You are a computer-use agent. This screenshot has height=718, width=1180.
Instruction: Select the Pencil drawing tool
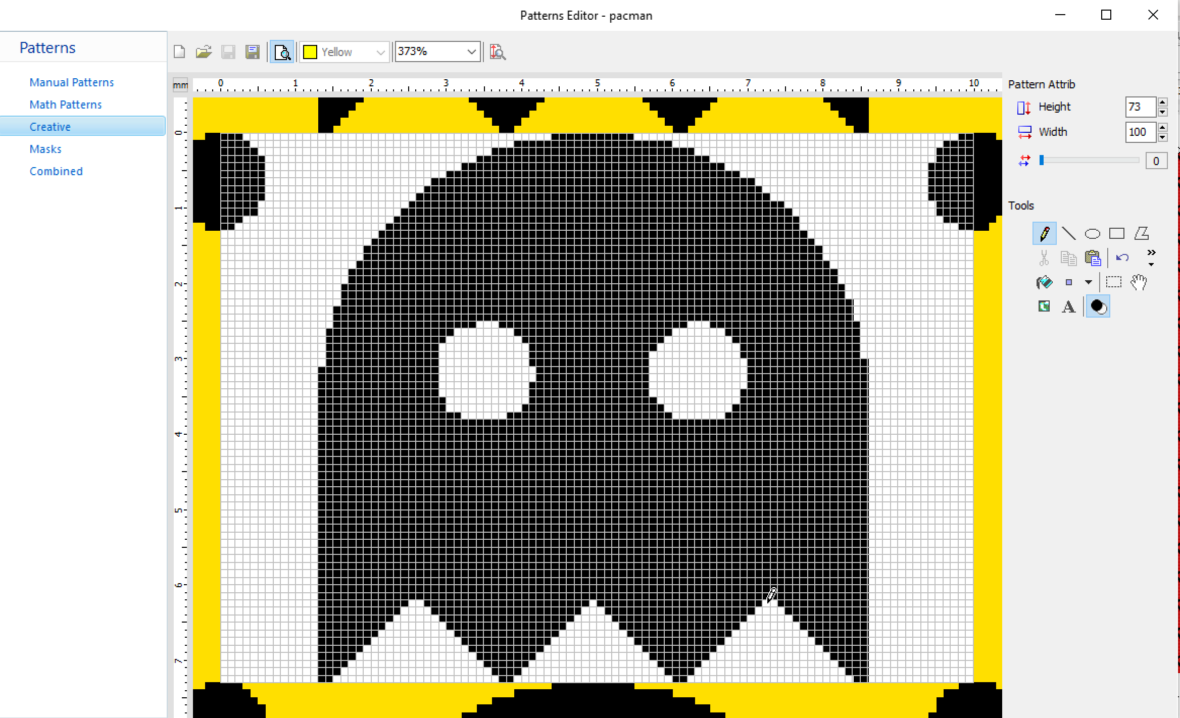tap(1045, 233)
